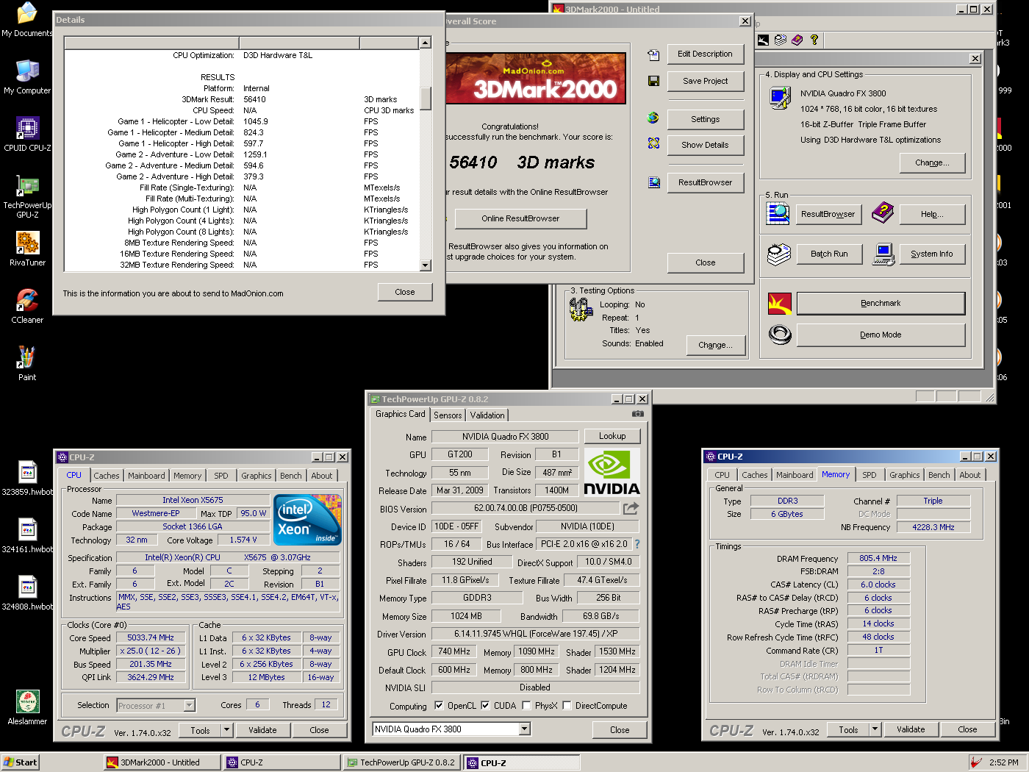Screen dimensions: 1029x772
Task: Switch to Bench tab in right CPU-Z
Action: (x=939, y=475)
